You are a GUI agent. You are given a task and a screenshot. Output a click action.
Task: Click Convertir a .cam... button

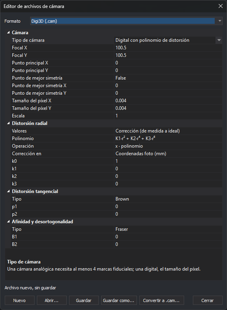click(162, 300)
